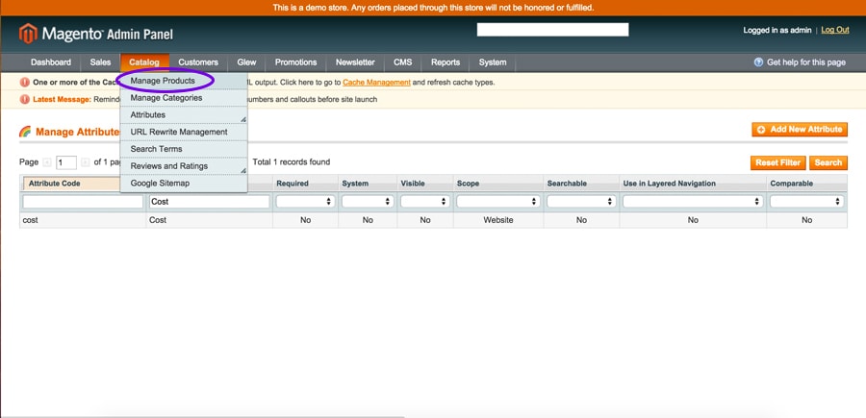The height and width of the screenshot is (418, 866).
Task: Click the Cache warning alert icon
Action: [x=24, y=83]
